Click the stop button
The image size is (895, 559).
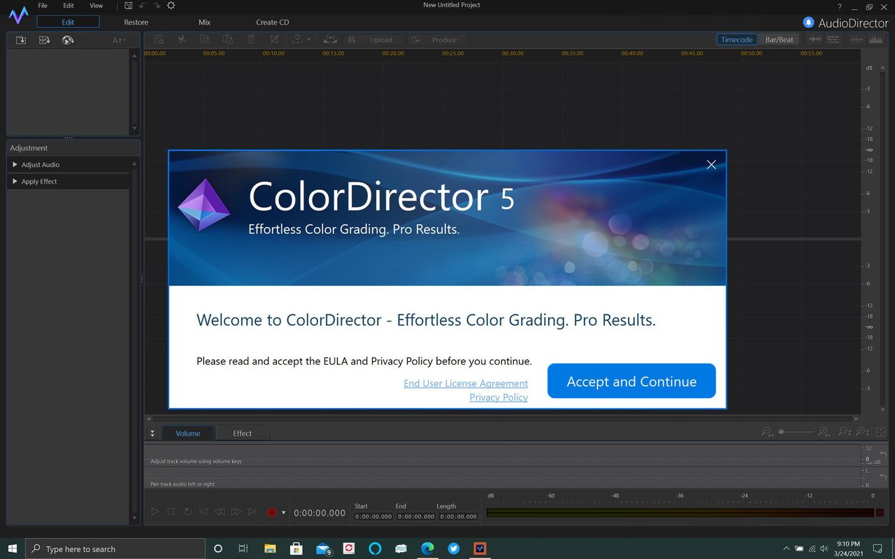pos(171,512)
